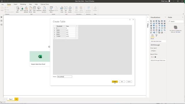The width and height of the screenshot is (185, 104).
Task: Select the stacked bar chart visual icon
Action: [151, 21]
